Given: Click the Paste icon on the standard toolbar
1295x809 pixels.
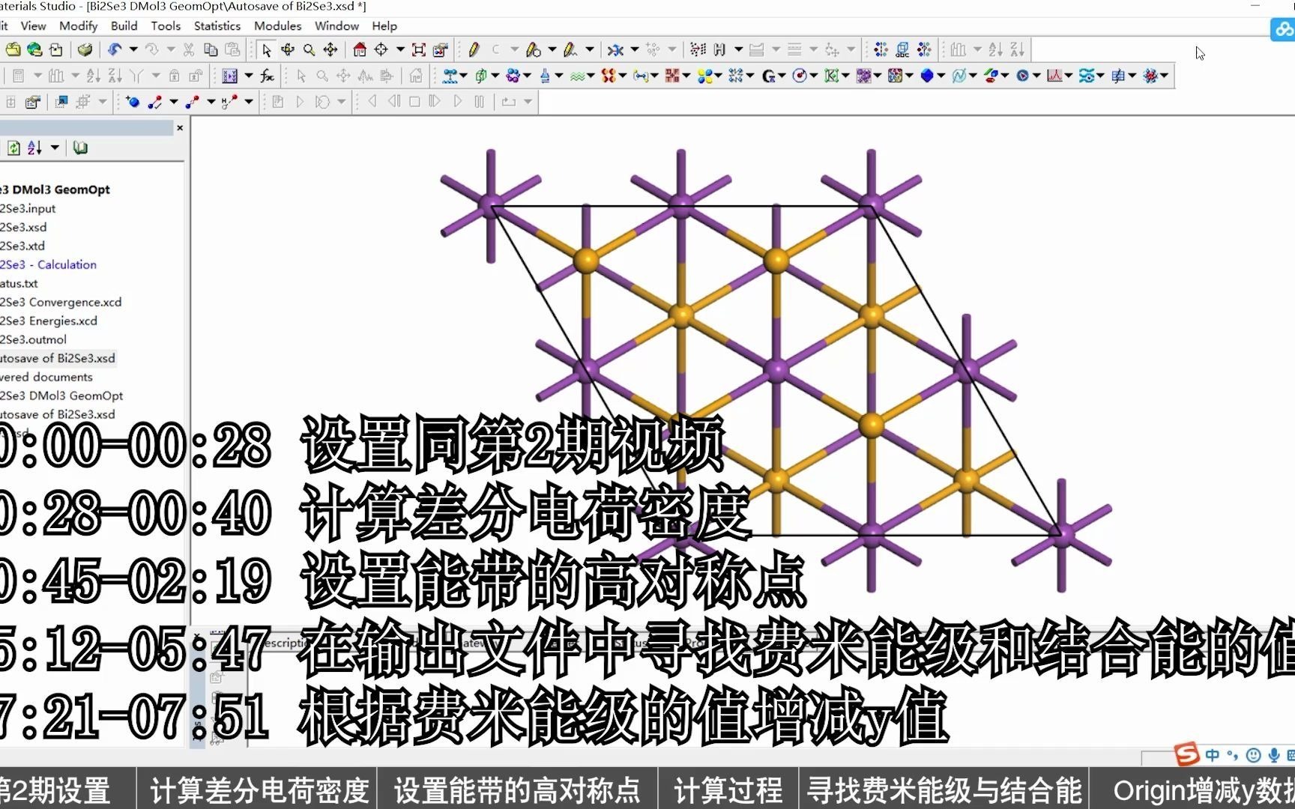Looking at the screenshot, I should pos(232,49).
